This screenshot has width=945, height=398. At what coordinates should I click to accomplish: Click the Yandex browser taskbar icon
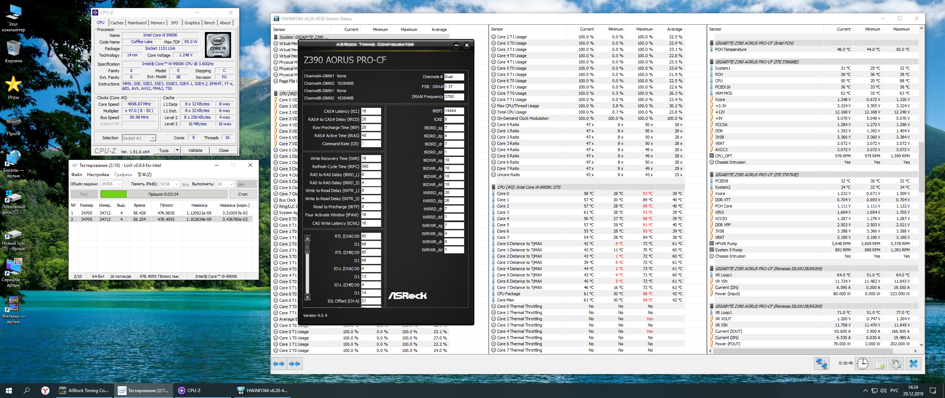tap(45, 391)
